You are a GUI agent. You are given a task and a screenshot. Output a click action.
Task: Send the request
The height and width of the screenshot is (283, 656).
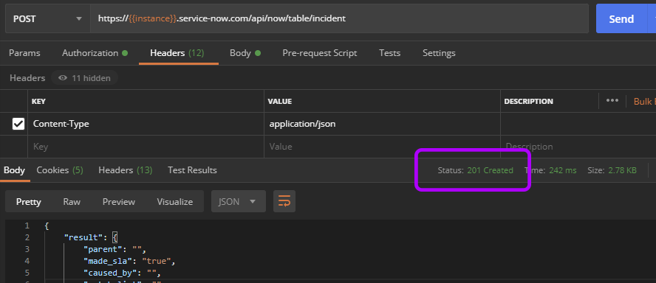[621, 18]
